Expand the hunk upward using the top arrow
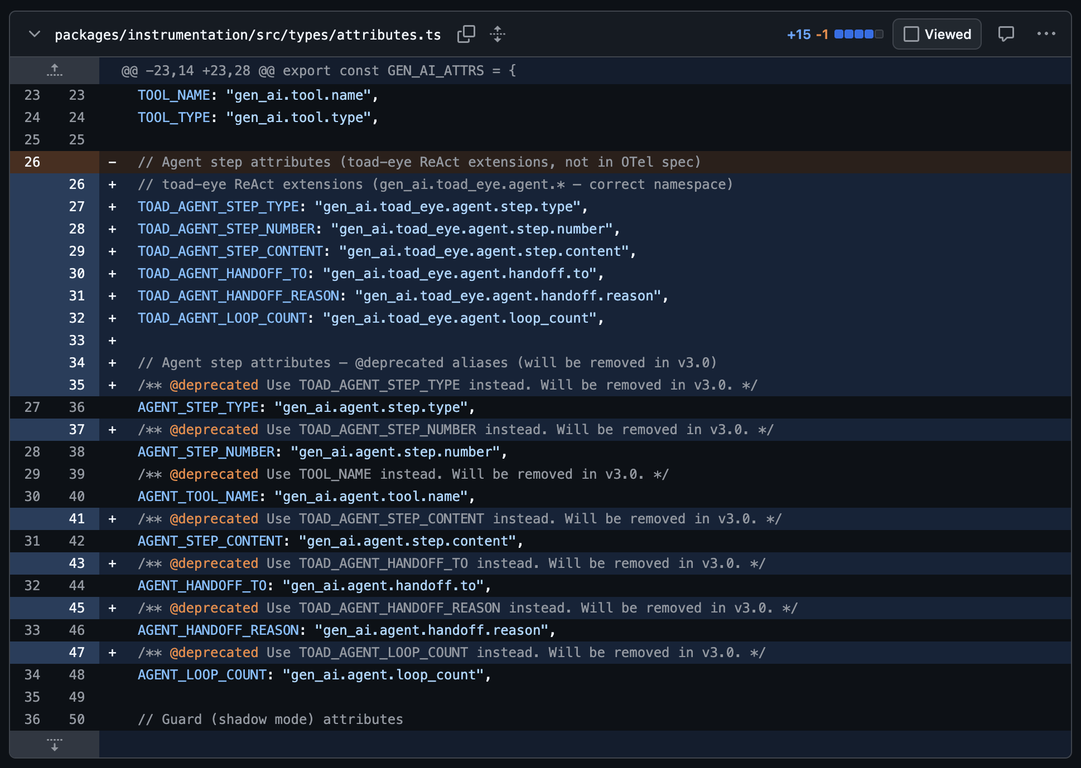 tap(54, 70)
